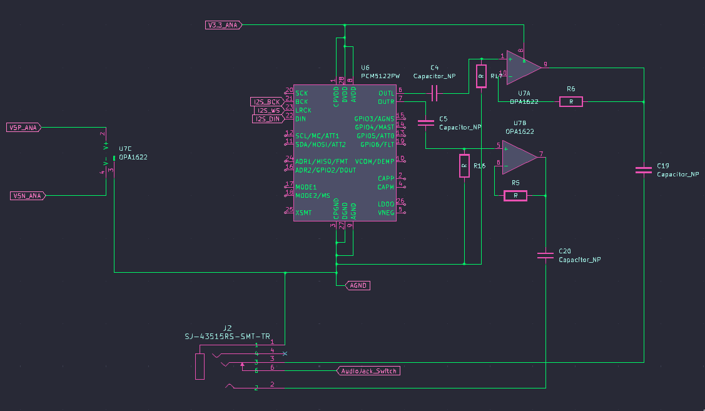Click the ADR1/MISO/FMT pin label
Screen dimensions: 705x411
322,161
